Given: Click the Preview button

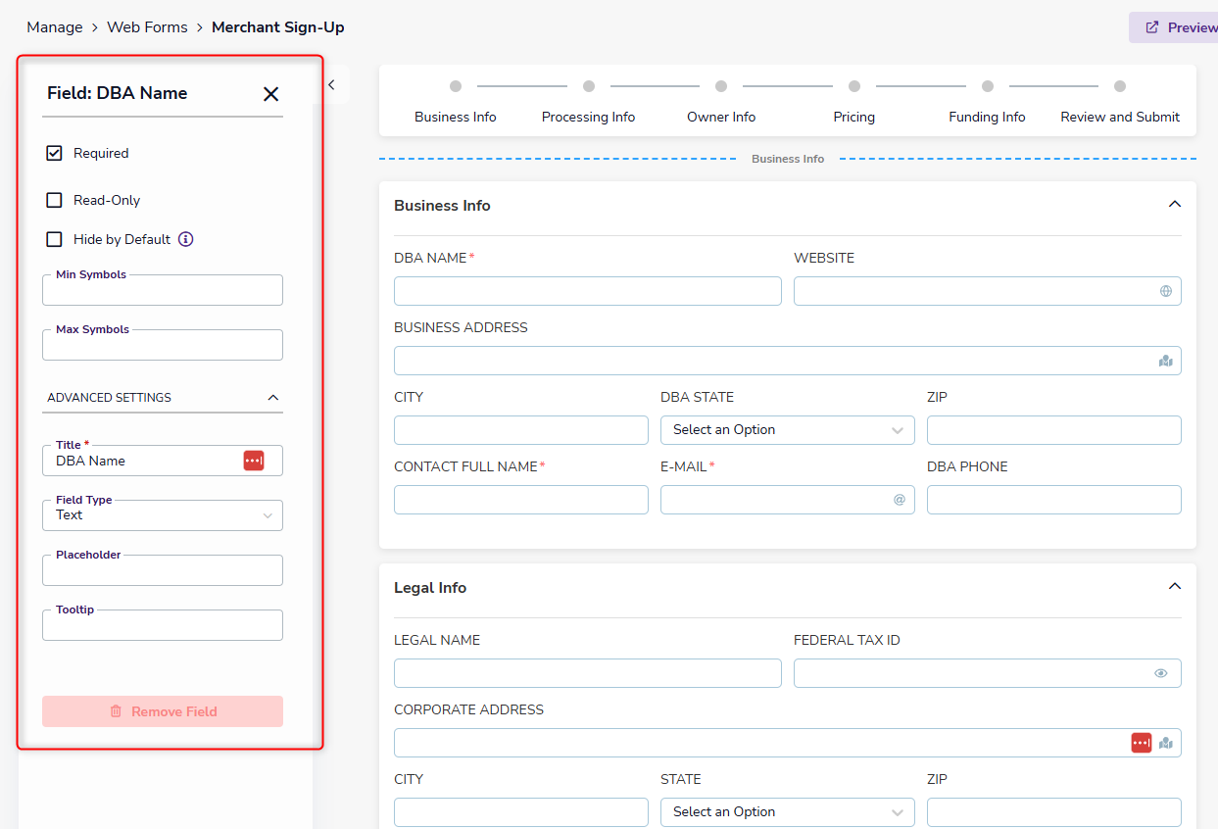Looking at the screenshot, I should [1174, 27].
